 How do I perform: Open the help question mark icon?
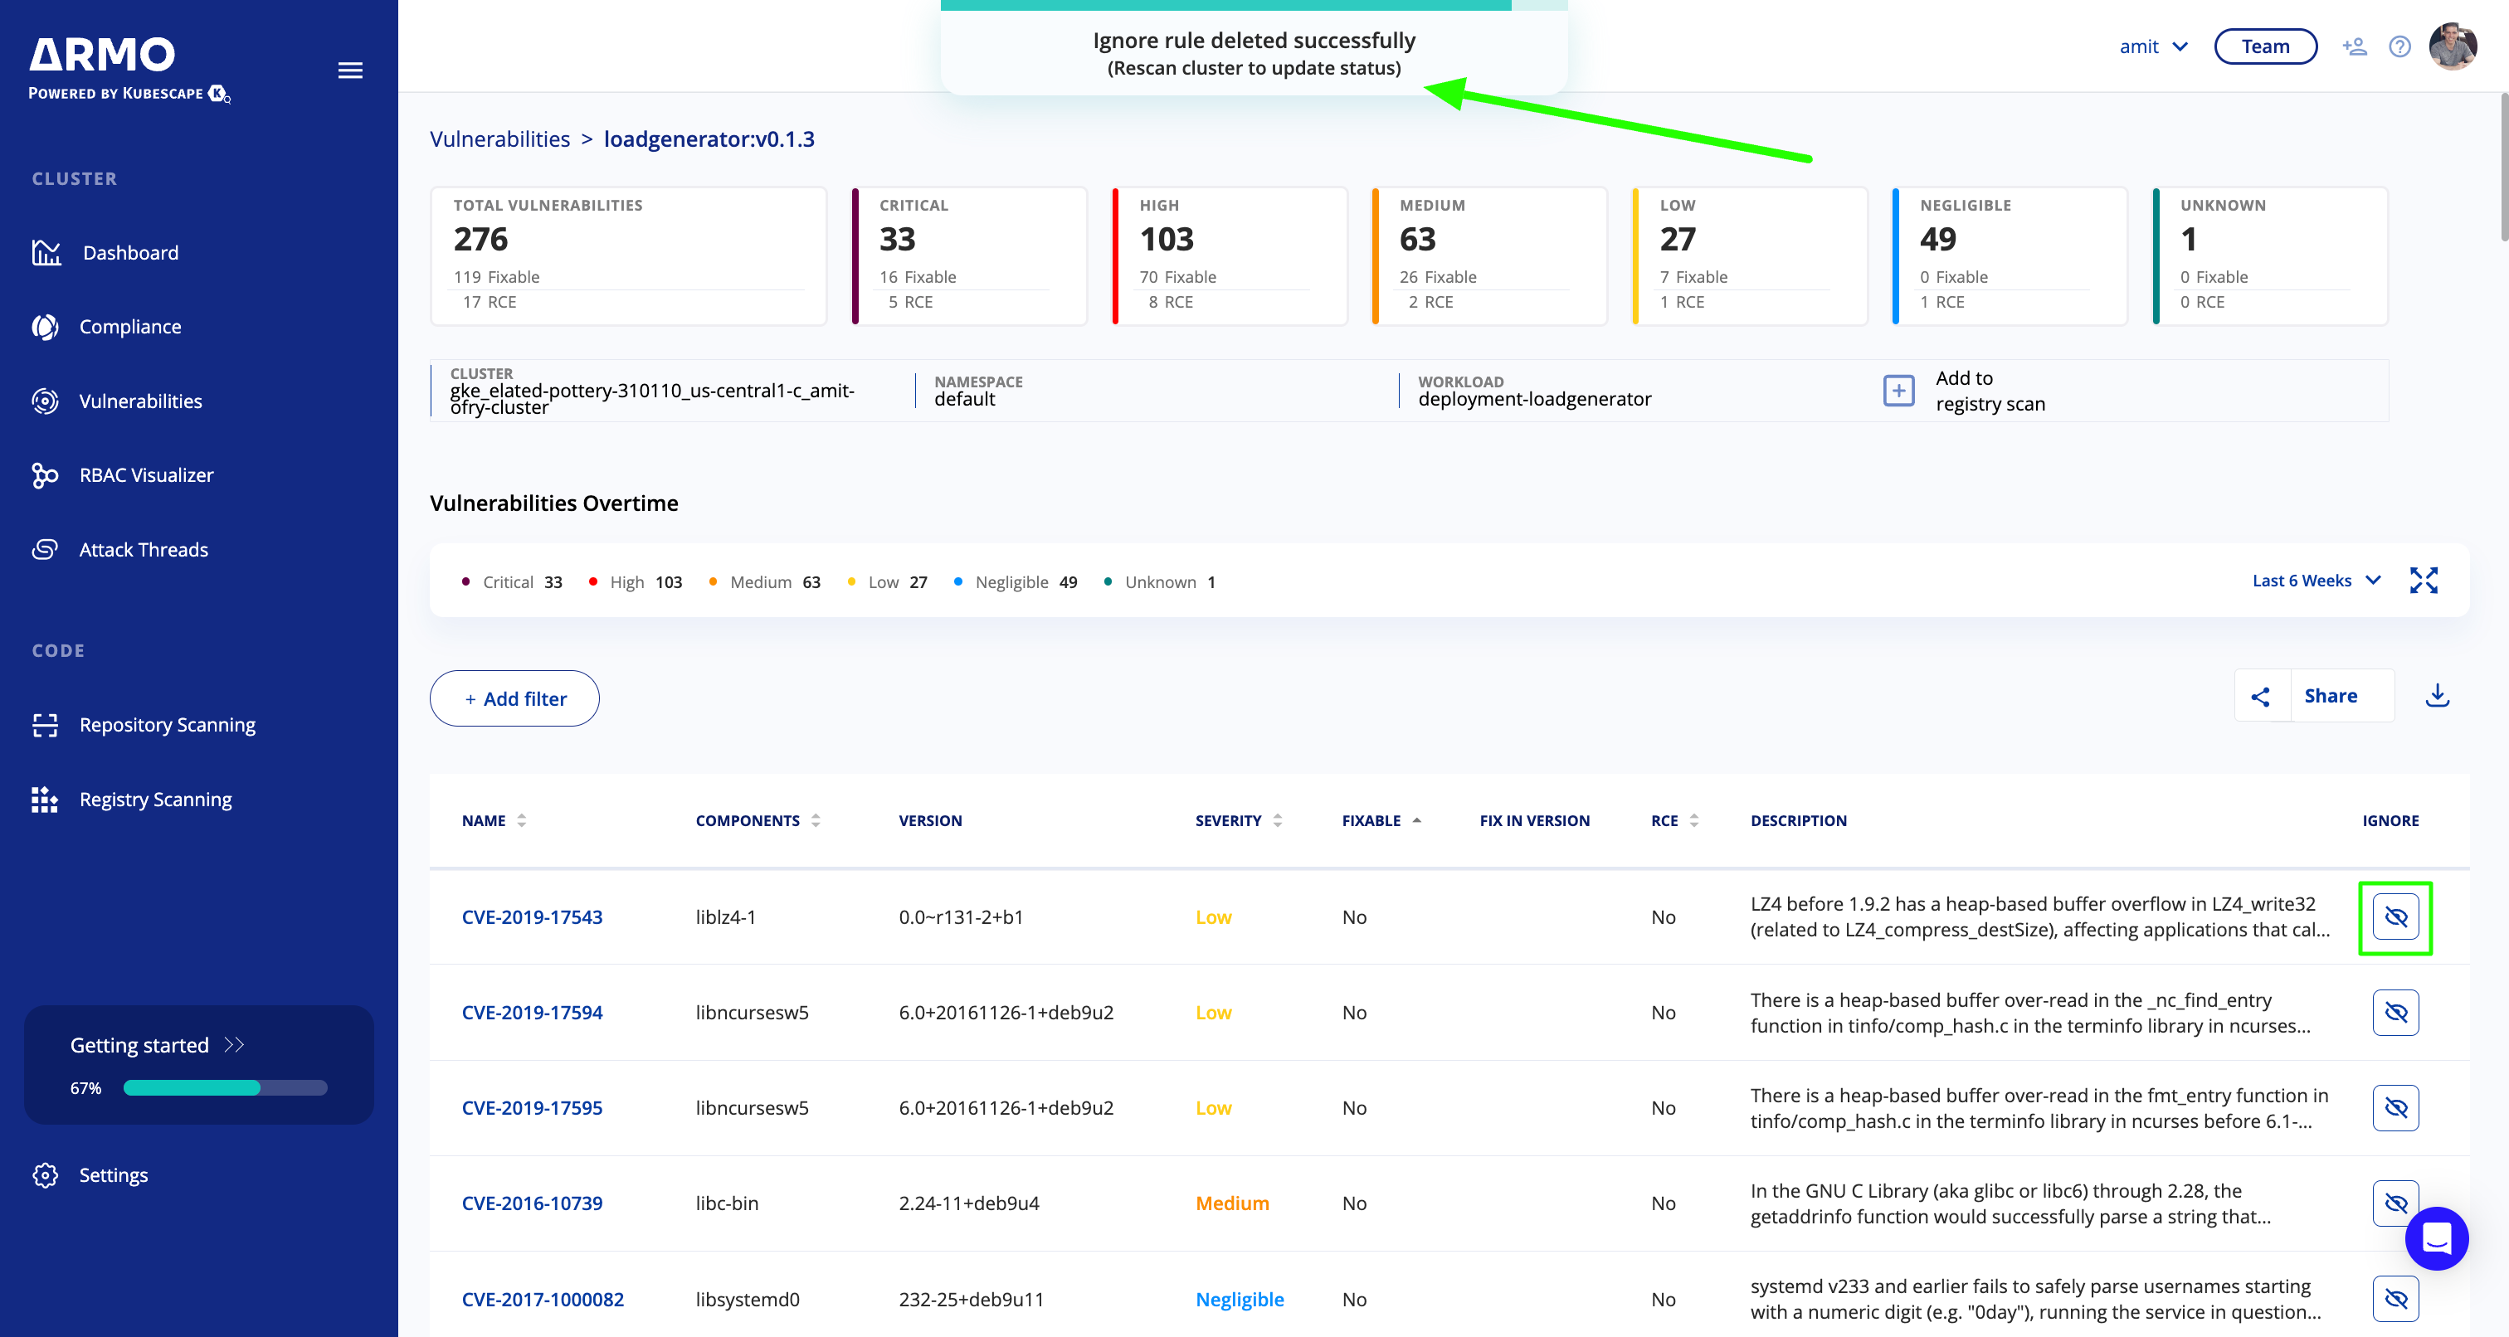click(2400, 46)
